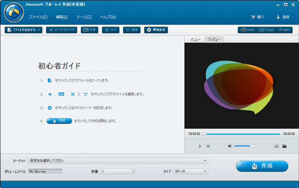This screenshot has width=299, height=188.
Task: Mute the preview volume speaker icon
Action: [x=230, y=146]
